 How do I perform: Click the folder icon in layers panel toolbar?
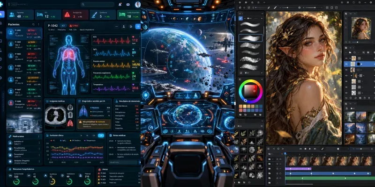click(350, 52)
